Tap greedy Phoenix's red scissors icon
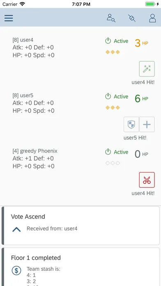Image resolution: width=161 pixels, height=286 pixels. (147, 180)
